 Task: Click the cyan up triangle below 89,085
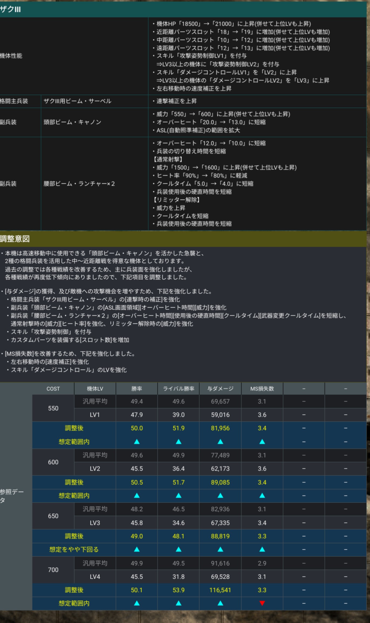(220, 496)
